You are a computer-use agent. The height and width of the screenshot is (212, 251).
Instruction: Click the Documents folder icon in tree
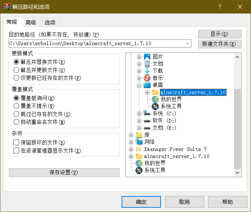[x=147, y=64]
